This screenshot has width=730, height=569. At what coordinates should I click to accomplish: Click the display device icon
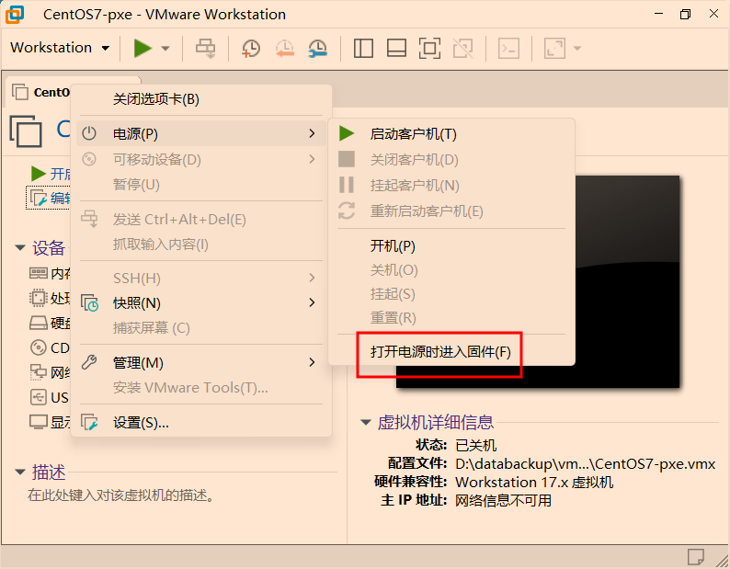[x=39, y=422]
